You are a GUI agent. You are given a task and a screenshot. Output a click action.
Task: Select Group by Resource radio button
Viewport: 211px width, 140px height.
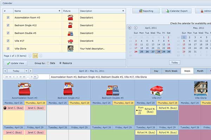pyautogui.click(x=60, y=63)
